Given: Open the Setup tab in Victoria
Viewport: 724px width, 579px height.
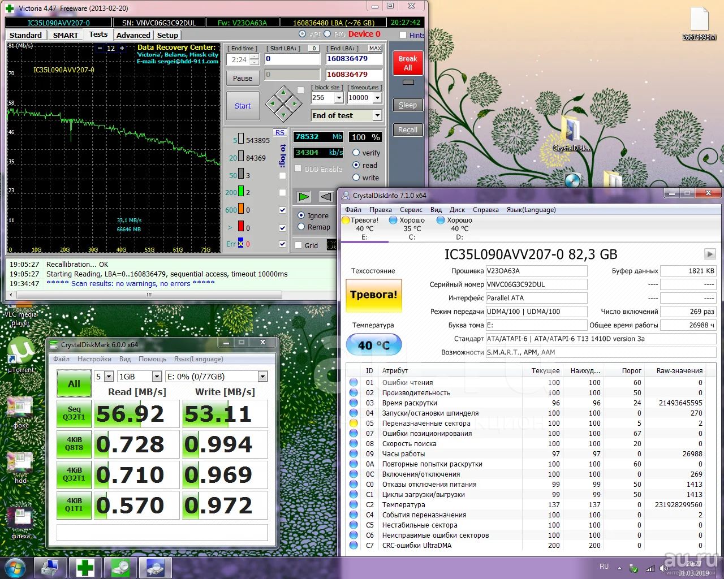Looking at the screenshot, I should (167, 35).
